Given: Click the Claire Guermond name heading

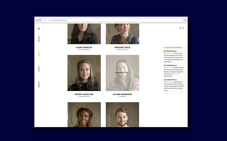Looking at the screenshot, I should coord(122,94).
